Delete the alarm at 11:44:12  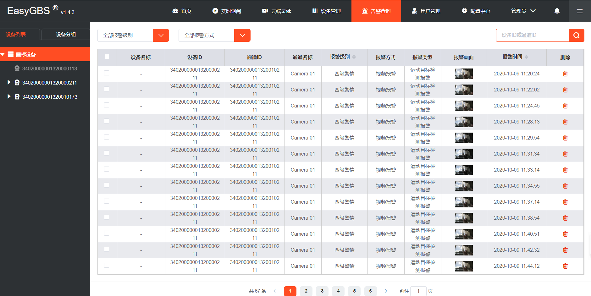[x=565, y=266]
